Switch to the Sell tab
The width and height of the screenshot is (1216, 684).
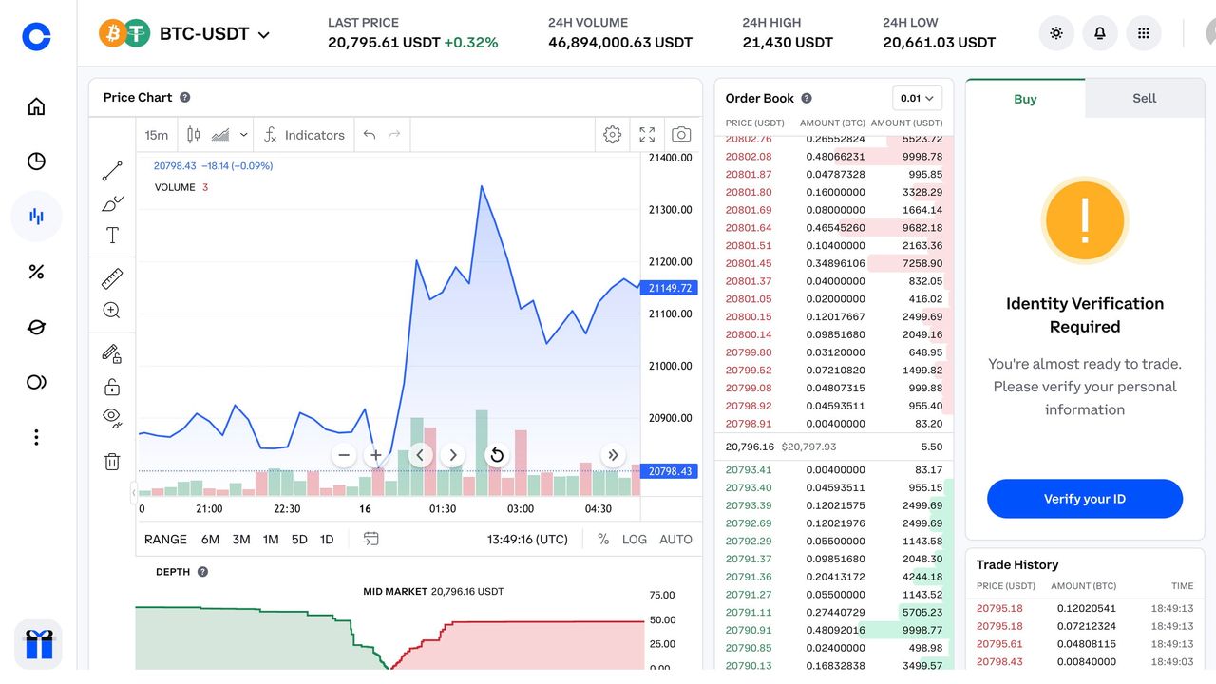pos(1144,98)
